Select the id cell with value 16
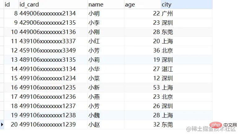The width and height of the screenshot is (240, 135). 11,87
